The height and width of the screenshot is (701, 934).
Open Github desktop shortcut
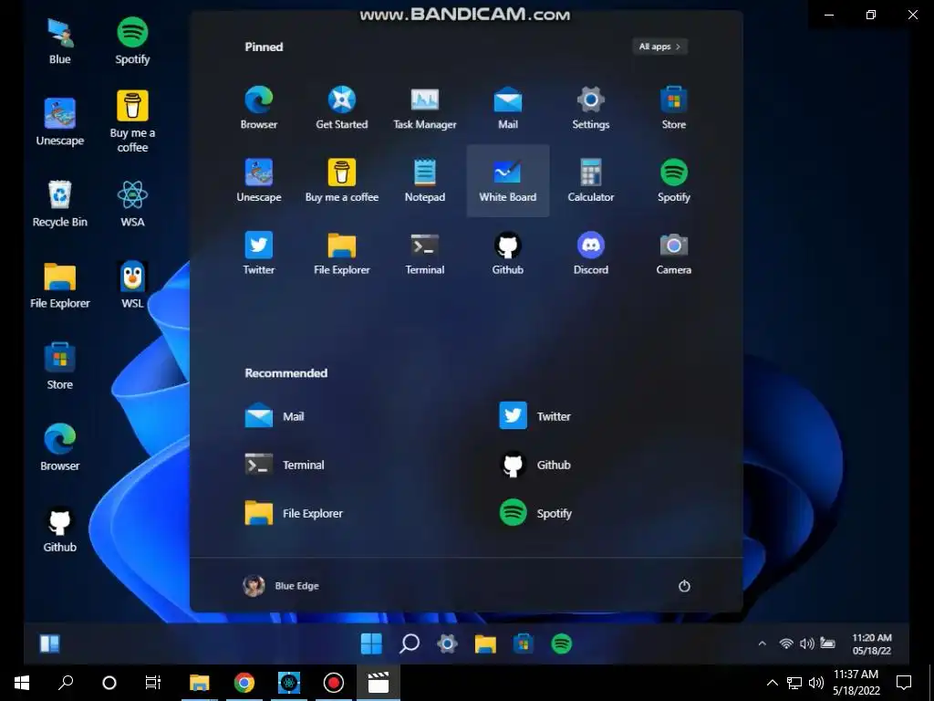click(x=59, y=528)
